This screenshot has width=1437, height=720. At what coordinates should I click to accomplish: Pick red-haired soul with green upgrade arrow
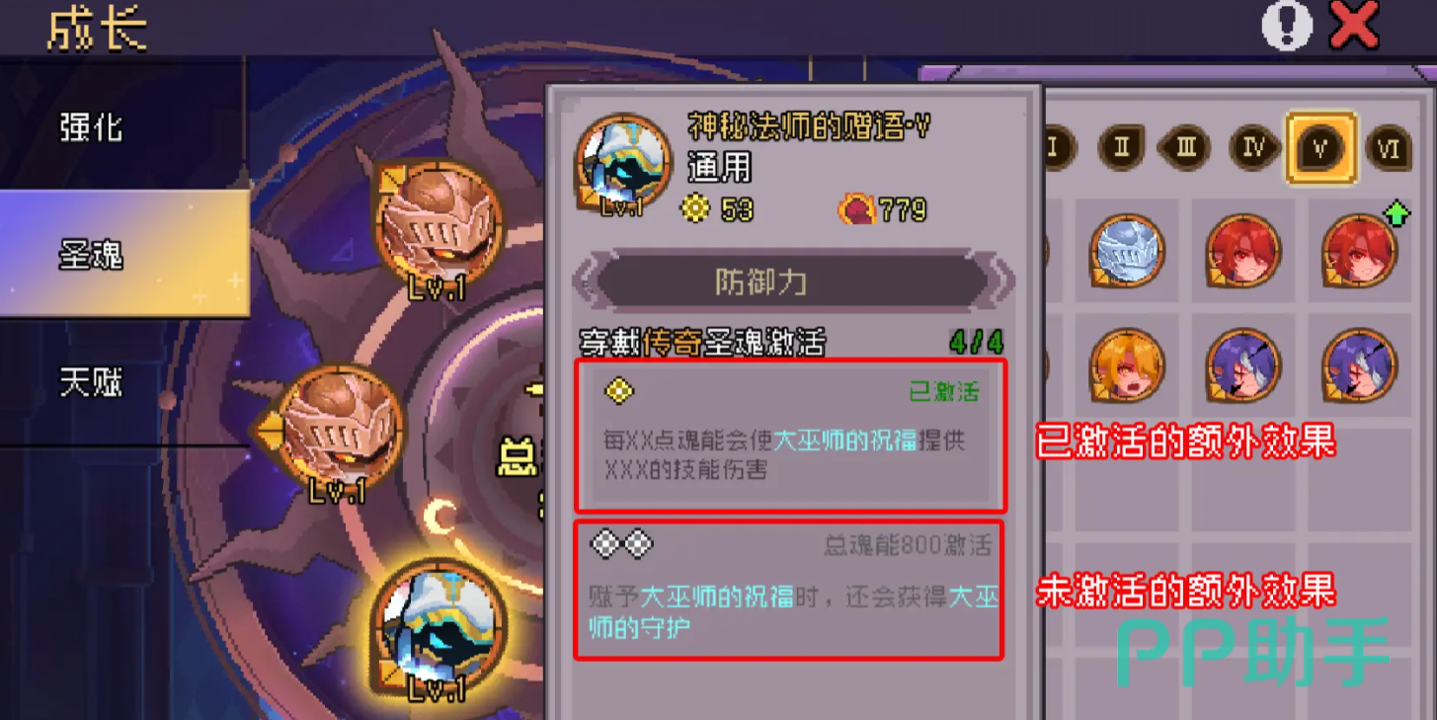coord(1359,250)
